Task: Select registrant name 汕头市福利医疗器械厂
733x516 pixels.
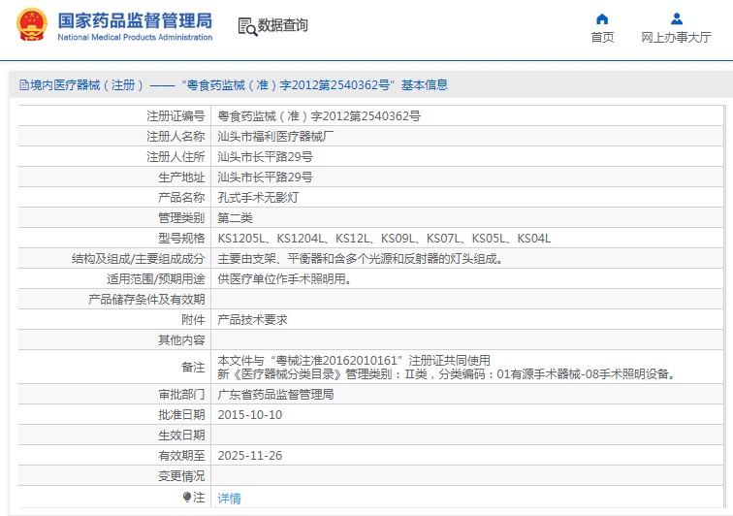Action: (275, 136)
